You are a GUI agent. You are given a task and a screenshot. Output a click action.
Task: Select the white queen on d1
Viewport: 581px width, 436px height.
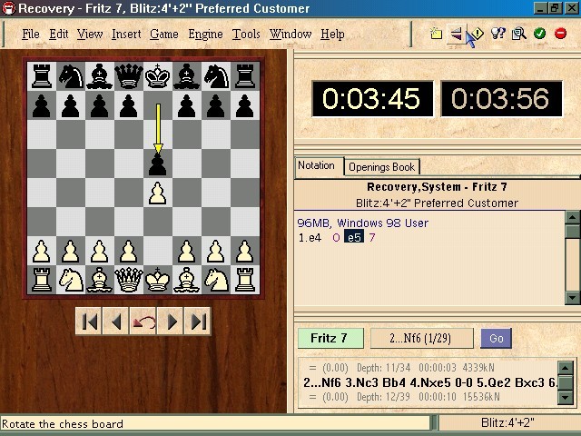click(x=129, y=280)
